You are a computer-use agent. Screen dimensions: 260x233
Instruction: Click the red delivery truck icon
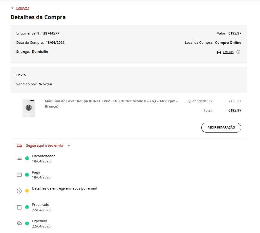(19, 145)
